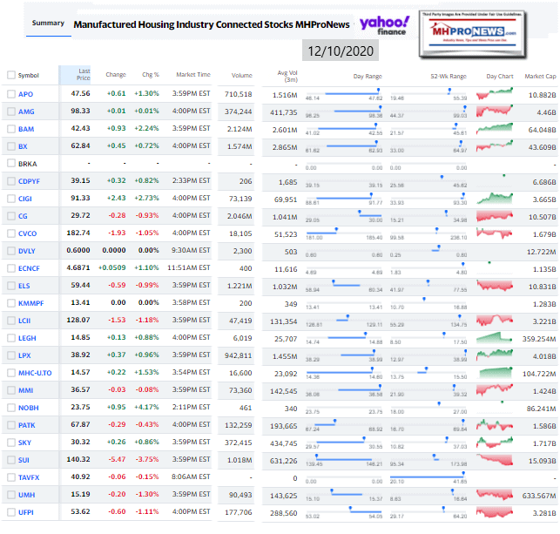
Task: Click the LEGH day chart sparkline
Action: (x=495, y=337)
